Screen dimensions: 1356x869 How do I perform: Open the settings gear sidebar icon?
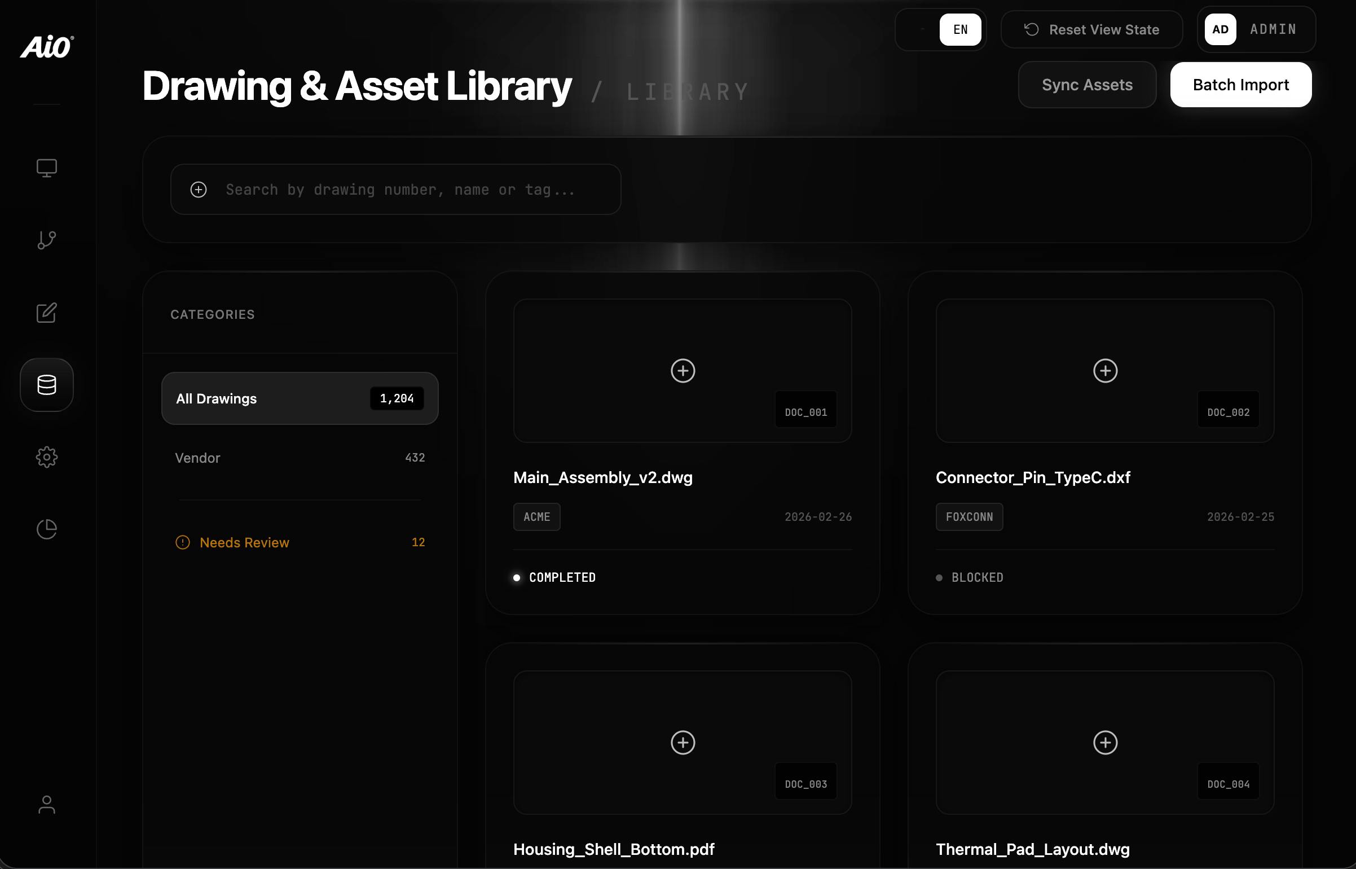46,457
